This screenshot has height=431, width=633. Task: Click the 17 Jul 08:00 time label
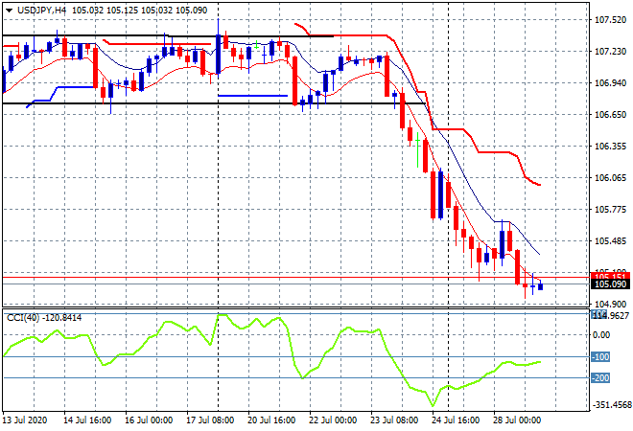(x=210, y=420)
